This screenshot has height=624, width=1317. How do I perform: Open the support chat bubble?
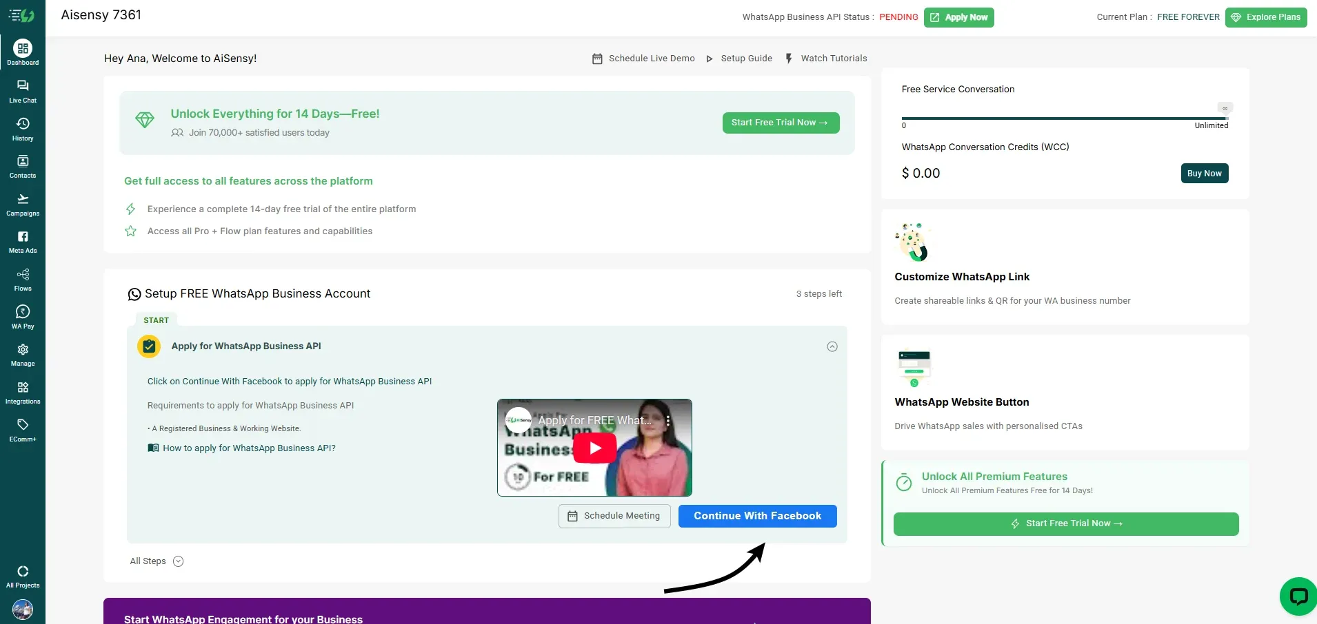pos(1298,596)
